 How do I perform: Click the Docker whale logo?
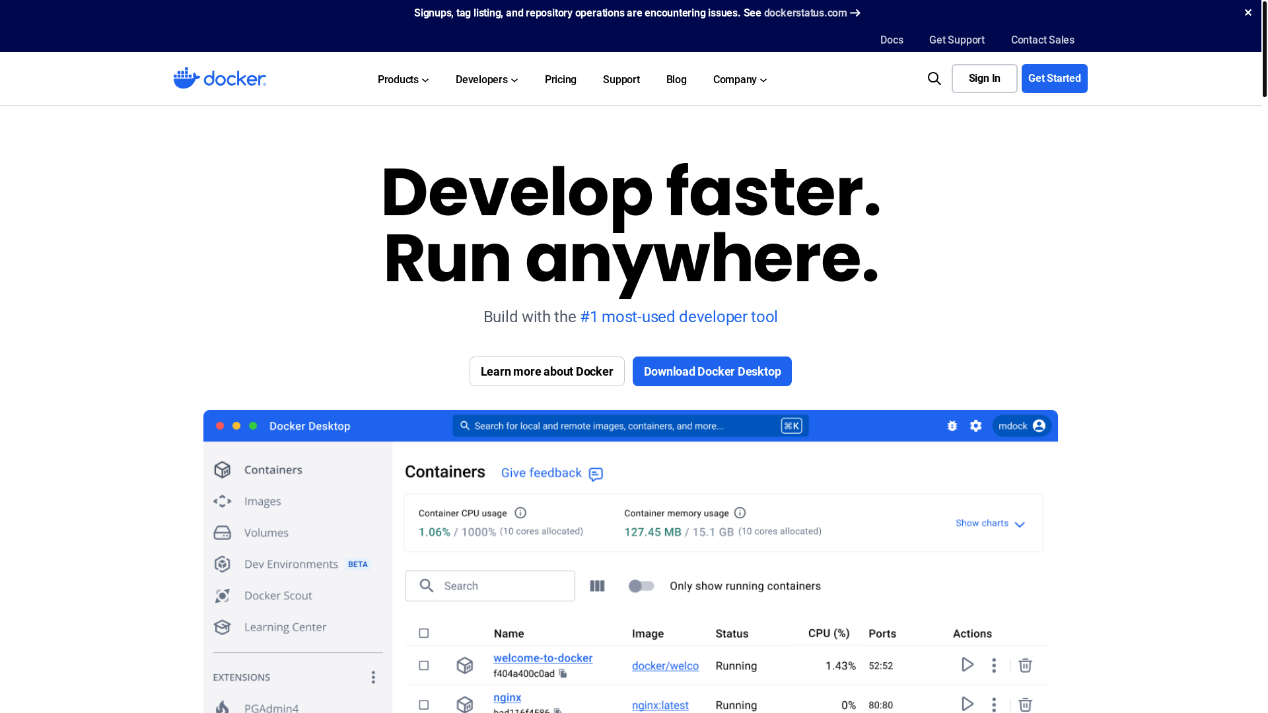[x=219, y=79]
